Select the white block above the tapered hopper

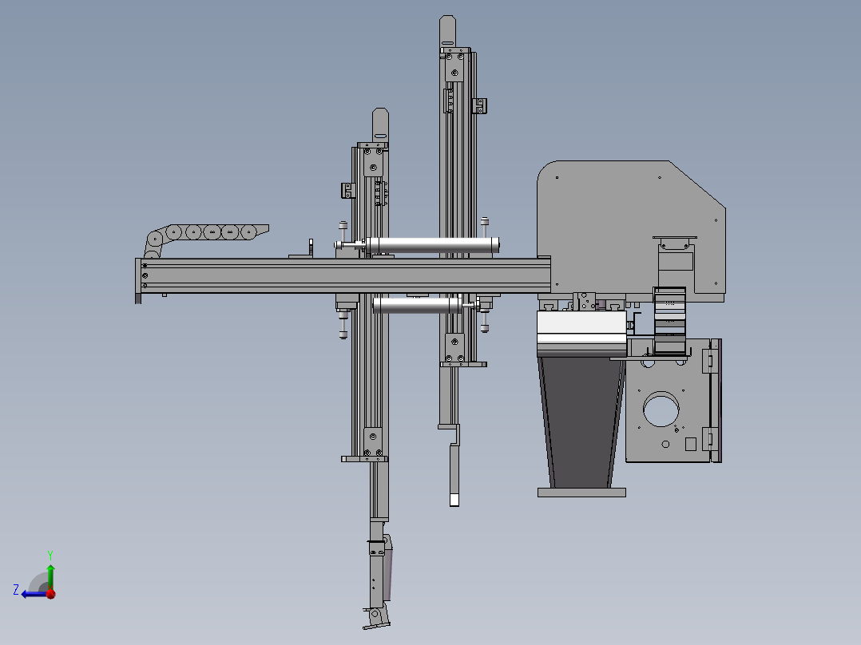tap(581, 334)
